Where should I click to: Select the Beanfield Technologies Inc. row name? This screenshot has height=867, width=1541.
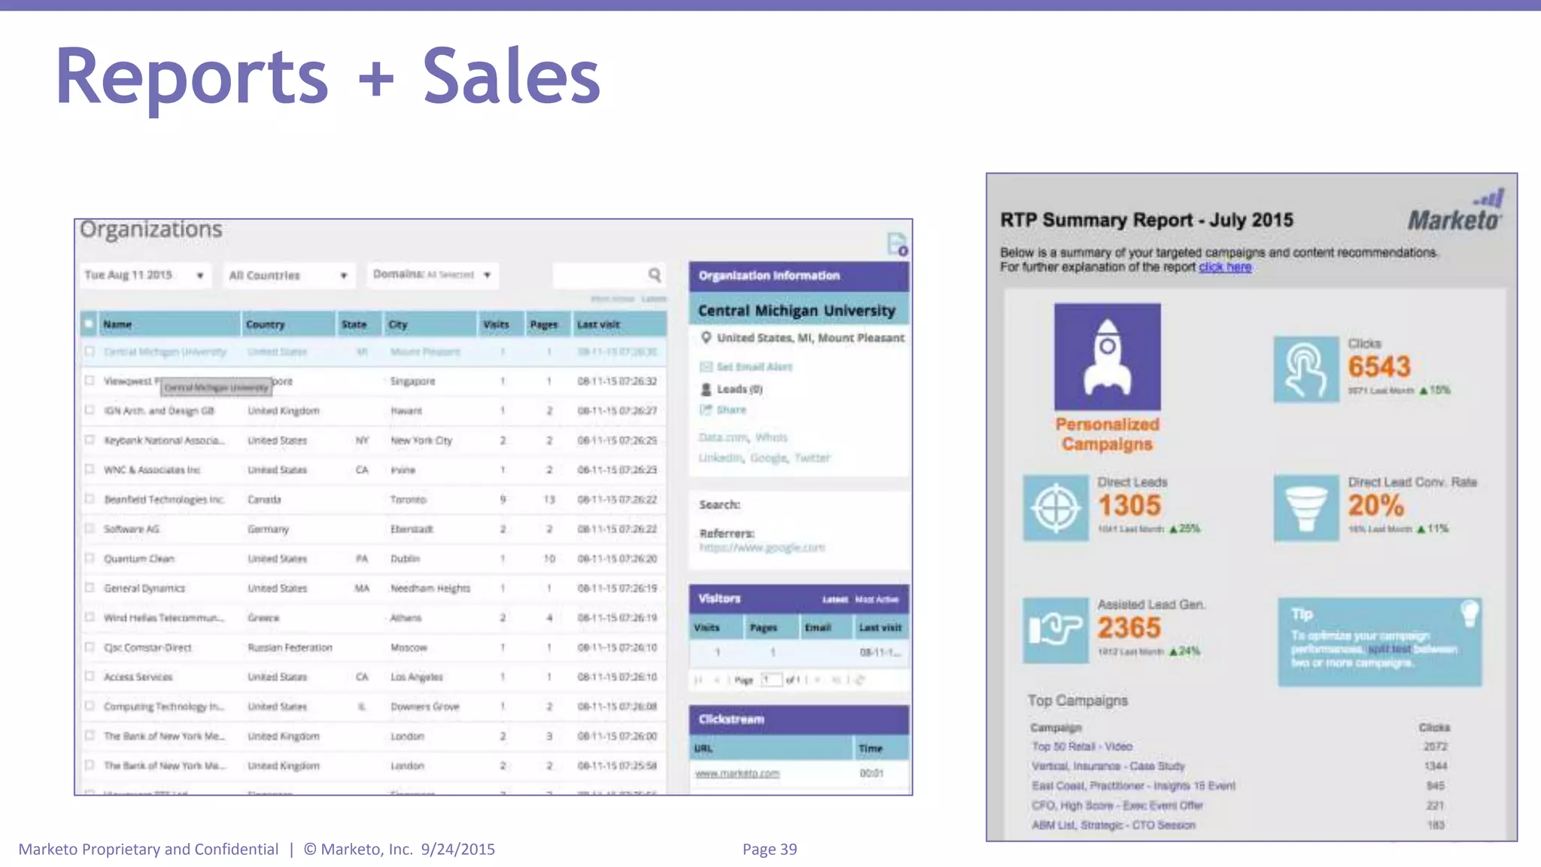pos(163,499)
